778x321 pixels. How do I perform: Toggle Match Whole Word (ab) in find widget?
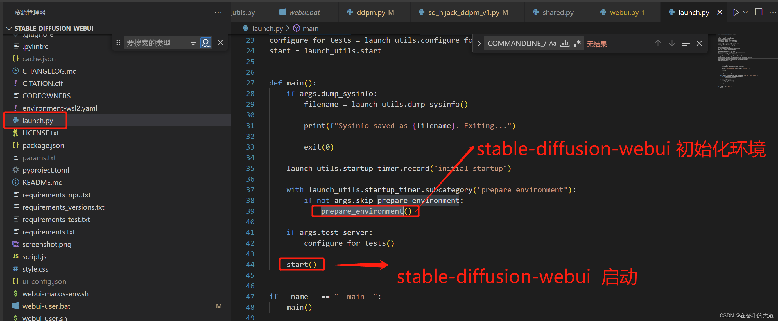(564, 43)
